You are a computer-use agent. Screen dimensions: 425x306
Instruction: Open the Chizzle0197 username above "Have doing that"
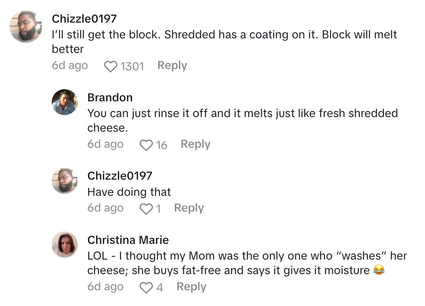point(120,176)
